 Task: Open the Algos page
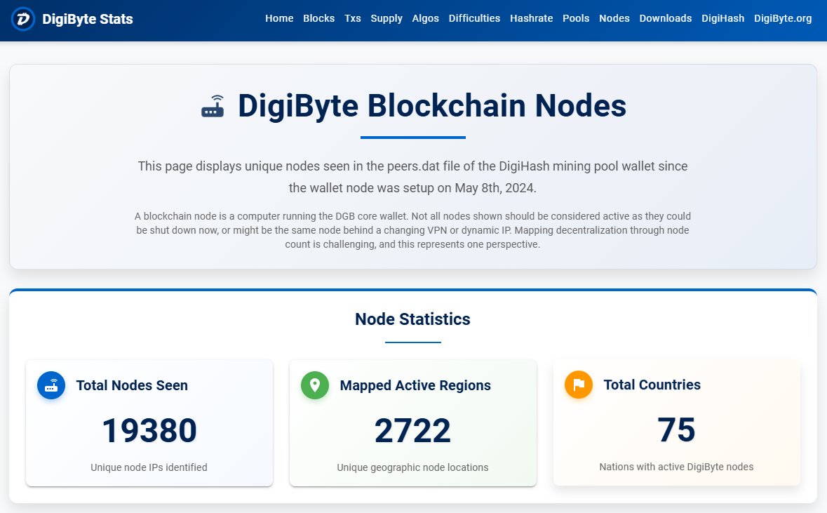pyautogui.click(x=425, y=18)
